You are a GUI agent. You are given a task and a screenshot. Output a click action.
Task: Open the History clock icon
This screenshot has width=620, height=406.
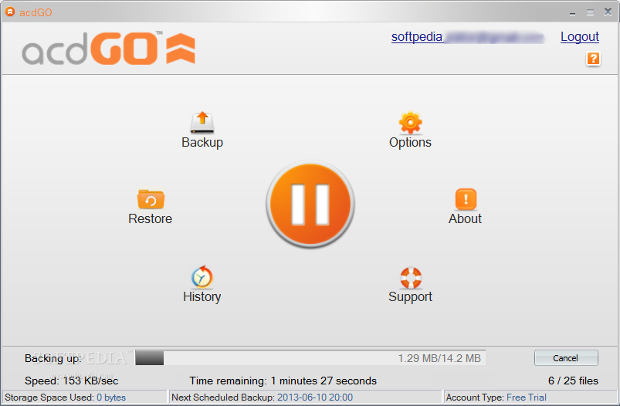click(202, 276)
